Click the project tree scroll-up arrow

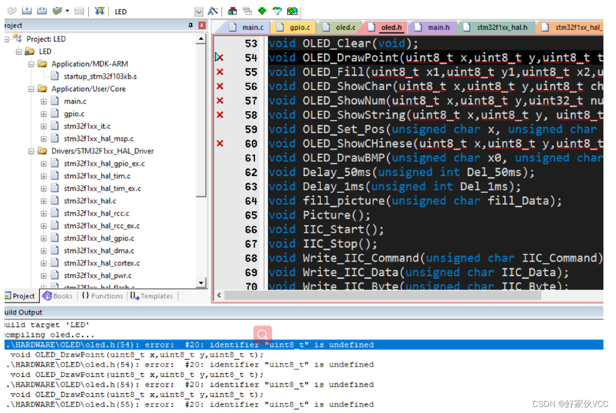[202, 39]
